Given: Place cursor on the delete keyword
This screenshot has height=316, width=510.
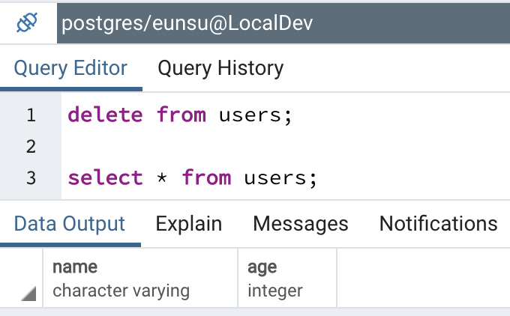Looking at the screenshot, I should click(106, 115).
